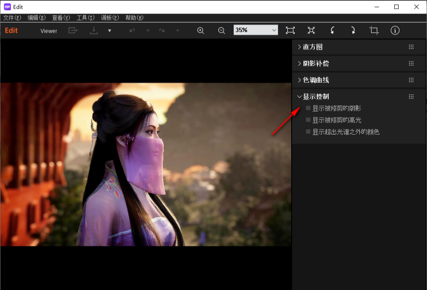The height and width of the screenshot is (290, 427).
Task: Expand the 直方图 panel
Action: pyautogui.click(x=312, y=47)
